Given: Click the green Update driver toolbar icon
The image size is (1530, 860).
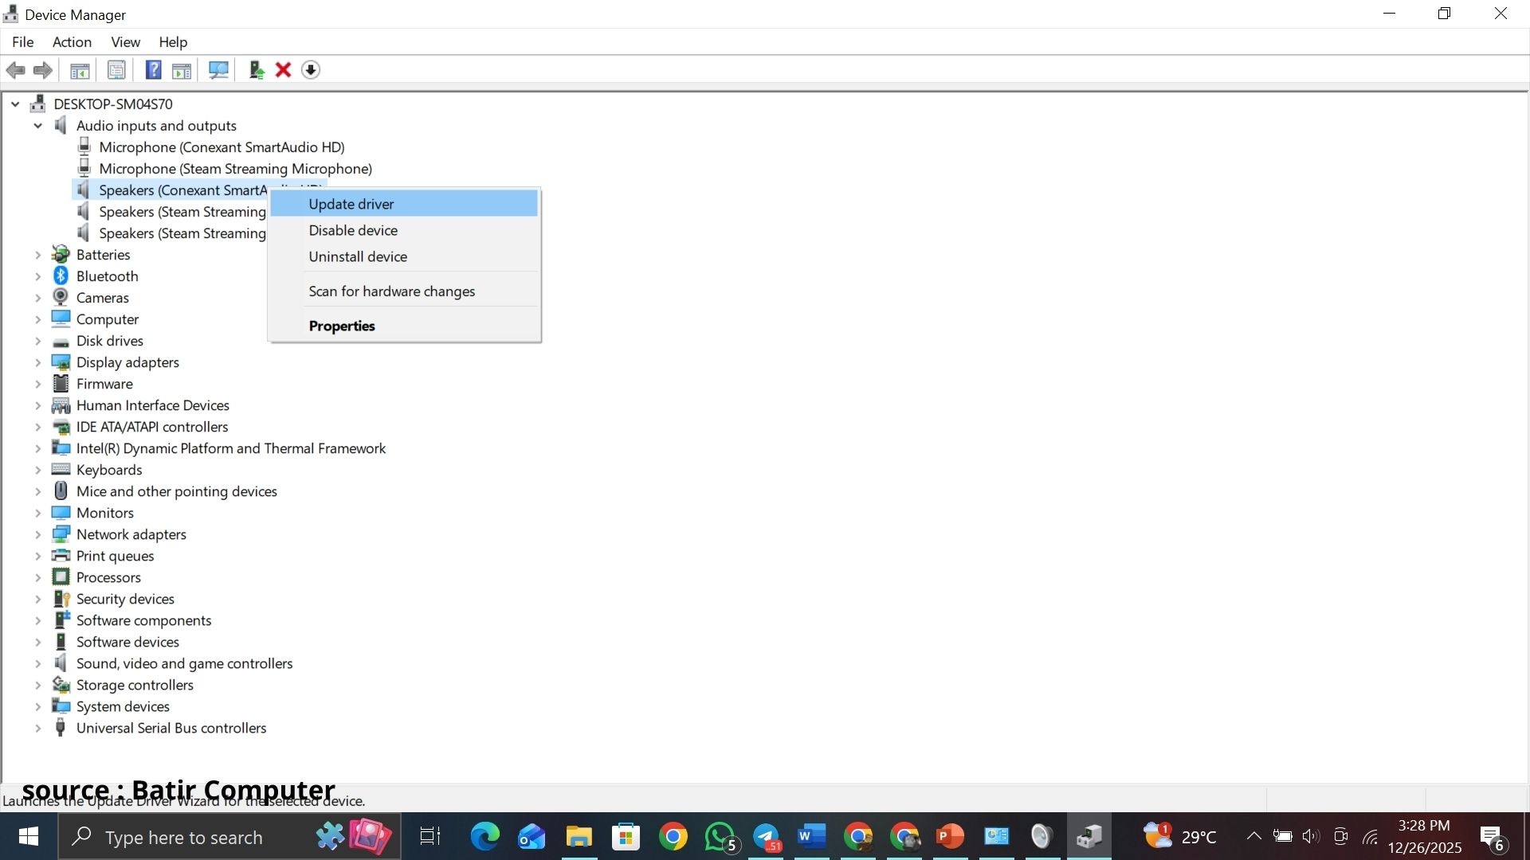Looking at the screenshot, I should tap(257, 70).
